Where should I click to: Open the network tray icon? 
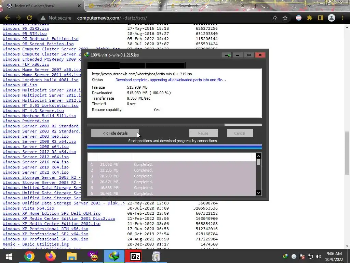point(310,256)
